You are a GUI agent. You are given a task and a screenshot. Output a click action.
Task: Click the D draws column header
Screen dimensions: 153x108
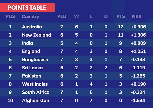point(106,16)
